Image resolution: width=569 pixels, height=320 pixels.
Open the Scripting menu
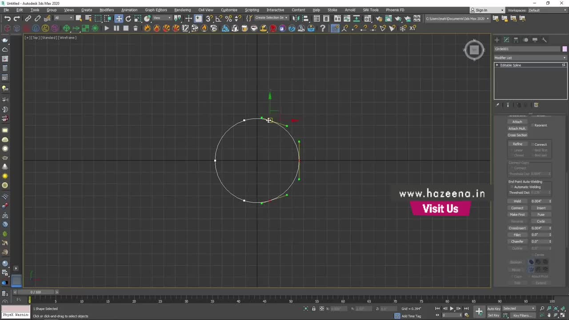click(x=252, y=10)
